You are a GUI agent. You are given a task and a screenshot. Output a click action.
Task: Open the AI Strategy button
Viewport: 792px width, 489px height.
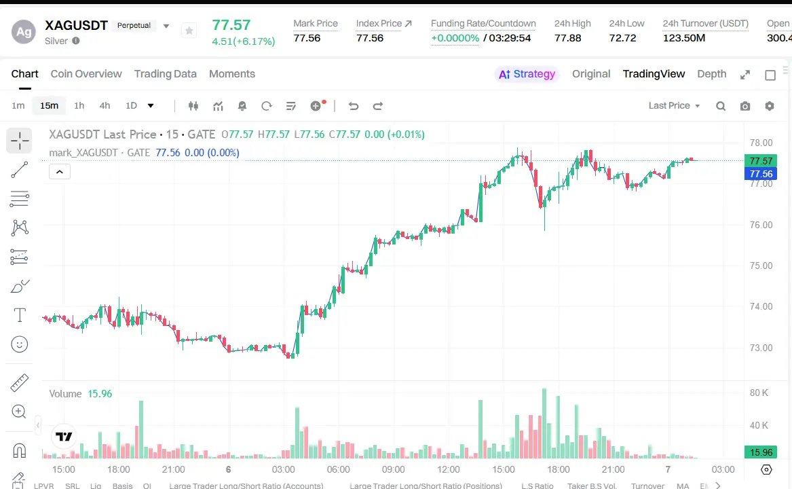(x=527, y=74)
